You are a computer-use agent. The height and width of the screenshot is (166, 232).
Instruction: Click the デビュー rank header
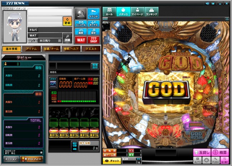(x=24, y=58)
